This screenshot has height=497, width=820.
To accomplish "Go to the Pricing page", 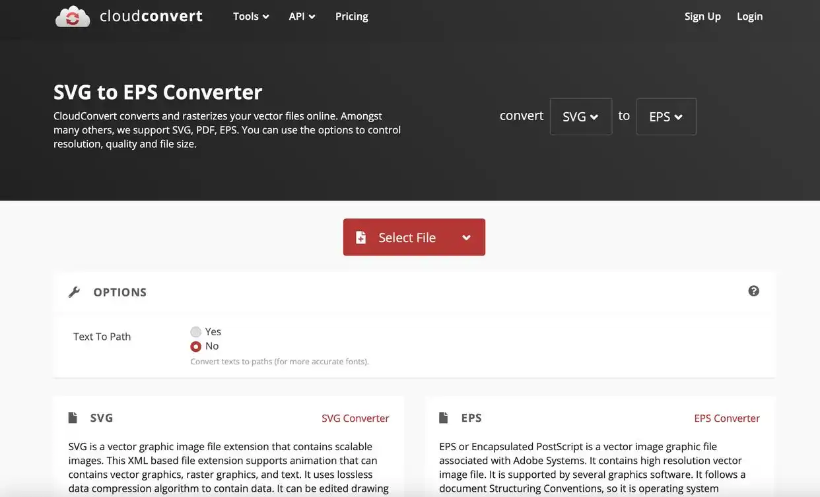I will (x=351, y=17).
